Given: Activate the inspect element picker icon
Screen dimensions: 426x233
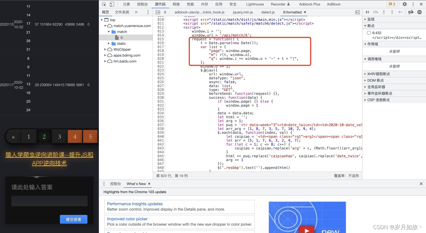Looking at the screenshot, I should (x=104, y=4).
